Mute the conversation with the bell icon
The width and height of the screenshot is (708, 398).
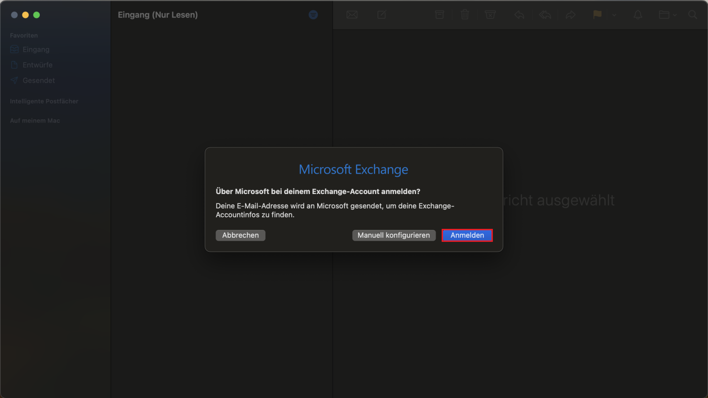[x=638, y=15]
